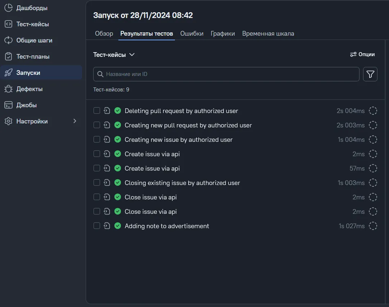This screenshot has width=389, height=307.
Task: Open Тест-планы using its clipboard icon
Action: pos(8,57)
